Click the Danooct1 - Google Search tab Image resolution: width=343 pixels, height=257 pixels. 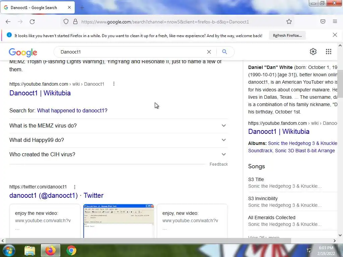pos(37,7)
